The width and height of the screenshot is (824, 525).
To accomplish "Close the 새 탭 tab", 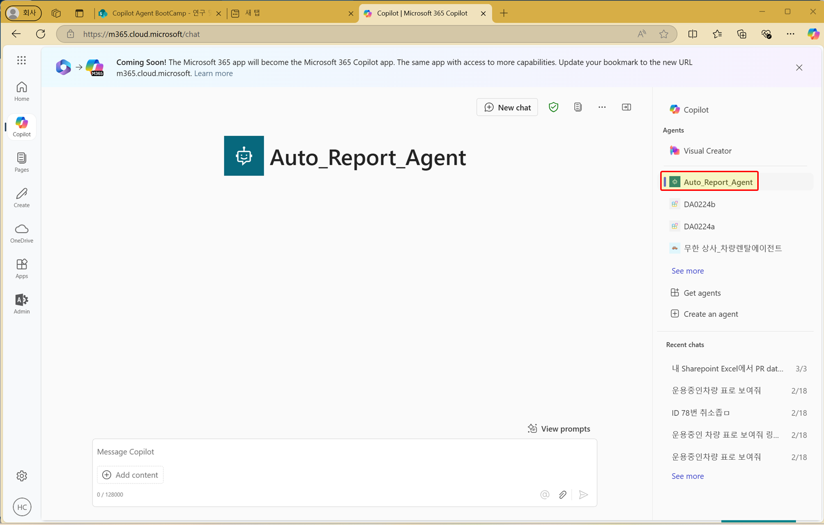I will tap(351, 14).
